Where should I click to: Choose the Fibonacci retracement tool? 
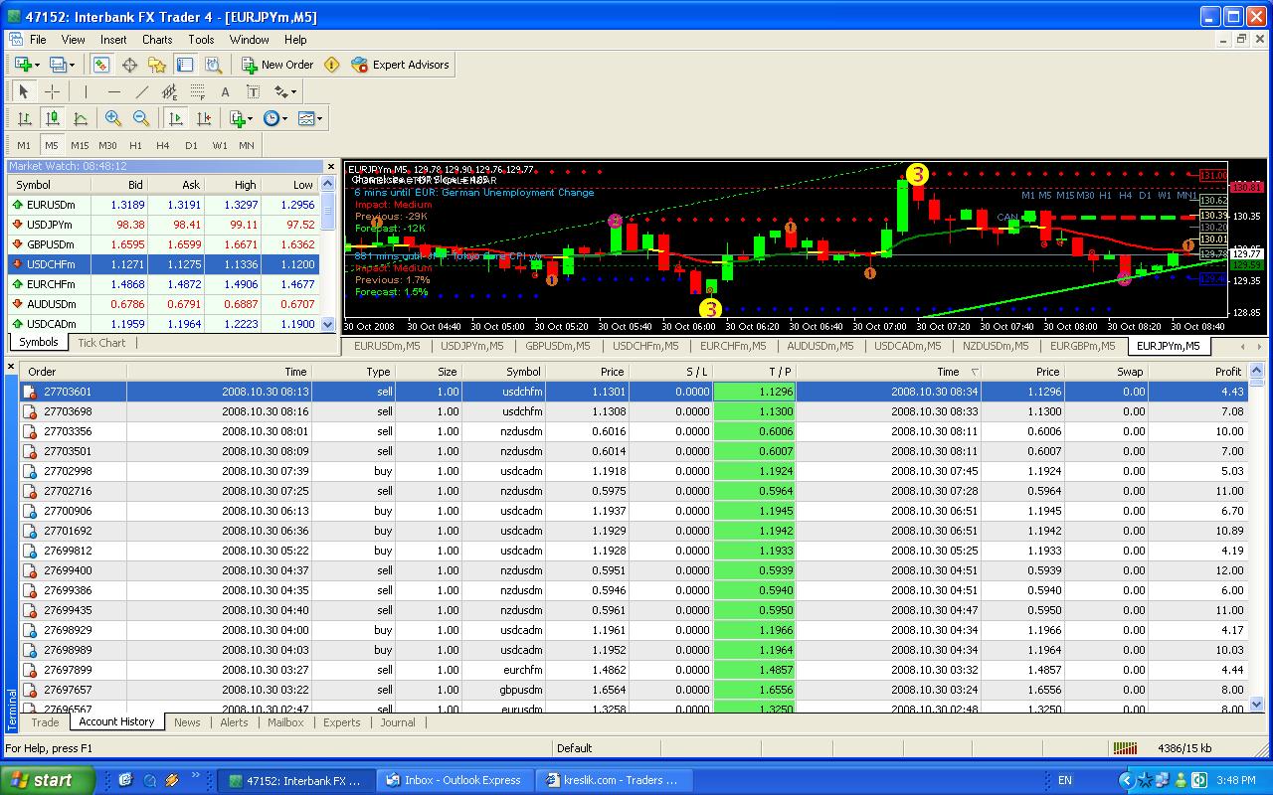[197, 91]
